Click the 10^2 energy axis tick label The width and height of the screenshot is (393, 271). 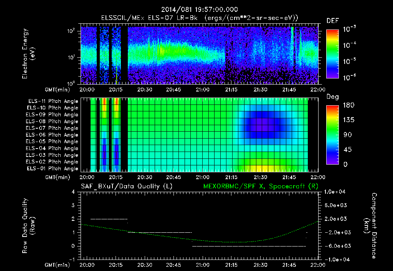click(71, 31)
